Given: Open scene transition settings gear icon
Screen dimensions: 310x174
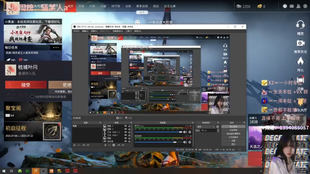Looking at the screenshot, I should point(217,127).
